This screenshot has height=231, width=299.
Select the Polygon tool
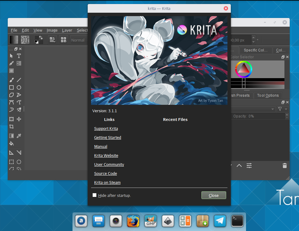click(11, 95)
